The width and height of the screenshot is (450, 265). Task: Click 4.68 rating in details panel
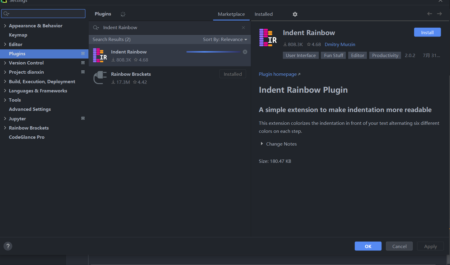point(314,45)
